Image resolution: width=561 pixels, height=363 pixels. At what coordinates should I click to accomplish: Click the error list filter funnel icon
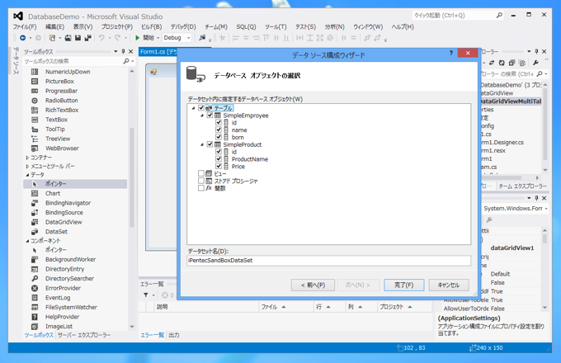pos(146,295)
